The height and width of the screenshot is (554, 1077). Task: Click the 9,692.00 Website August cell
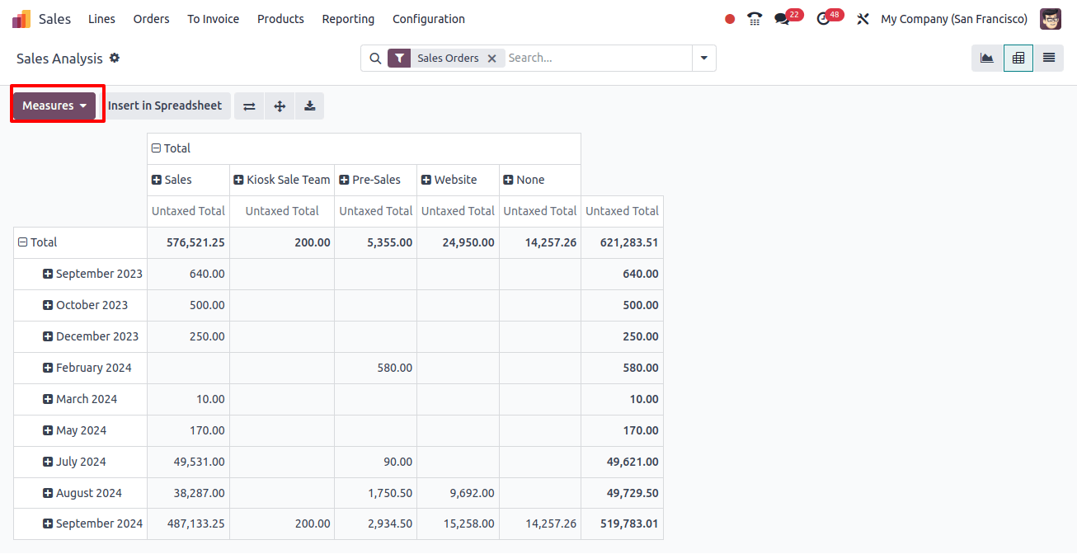click(458, 493)
